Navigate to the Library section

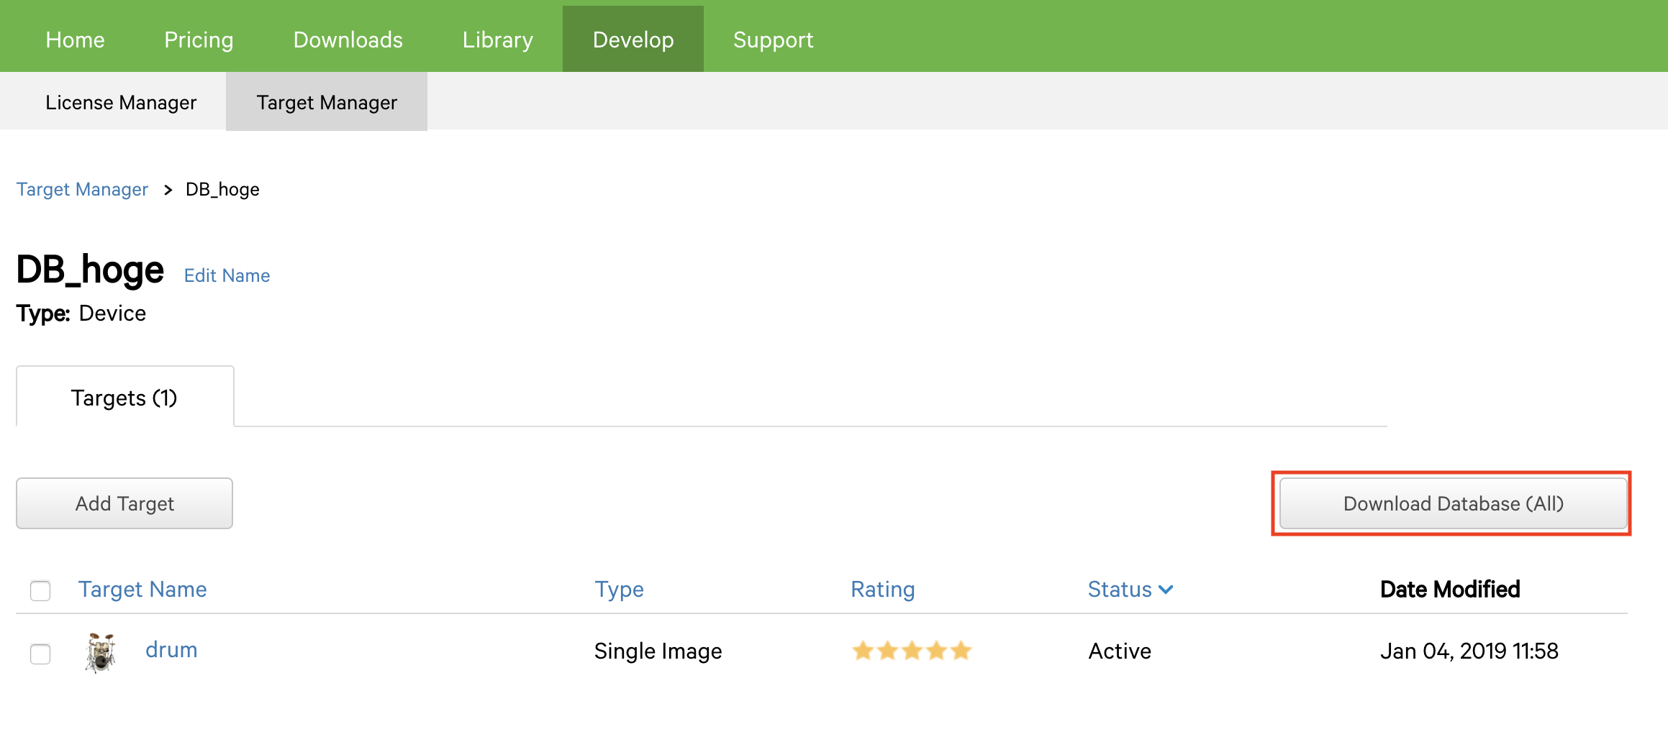pyautogui.click(x=497, y=40)
